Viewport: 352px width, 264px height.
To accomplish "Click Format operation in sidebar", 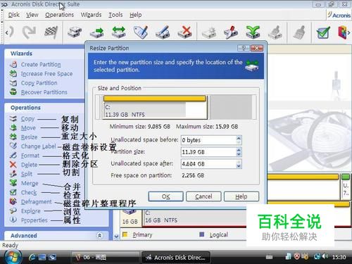I will click(x=30, y=156).
